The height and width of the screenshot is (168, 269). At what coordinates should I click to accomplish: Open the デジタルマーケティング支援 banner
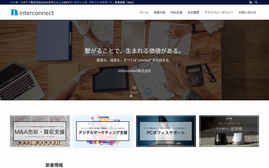[103, 131]
